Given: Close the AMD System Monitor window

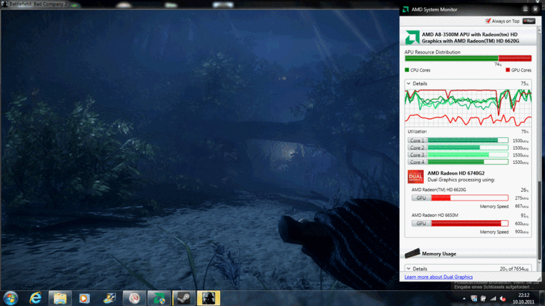Looking at the screenshot, I should click(x=535, y=10).
